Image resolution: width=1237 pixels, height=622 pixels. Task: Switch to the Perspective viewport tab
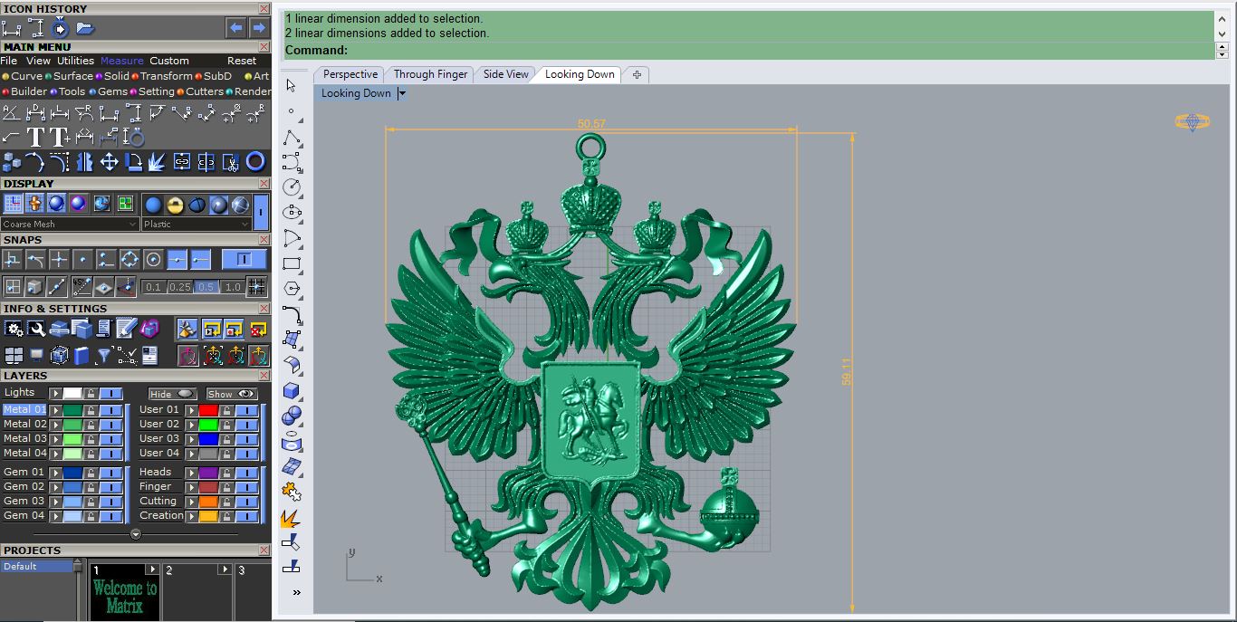350,74
